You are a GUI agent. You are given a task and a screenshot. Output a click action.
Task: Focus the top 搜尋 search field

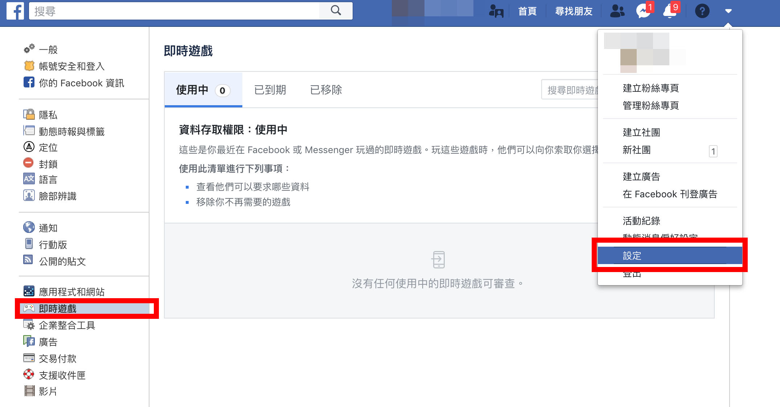tap(174, 11)
